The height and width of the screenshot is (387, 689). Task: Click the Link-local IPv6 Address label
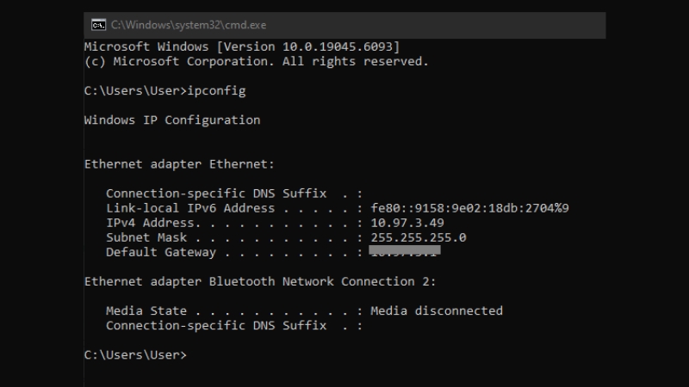(x=190, y=208)
